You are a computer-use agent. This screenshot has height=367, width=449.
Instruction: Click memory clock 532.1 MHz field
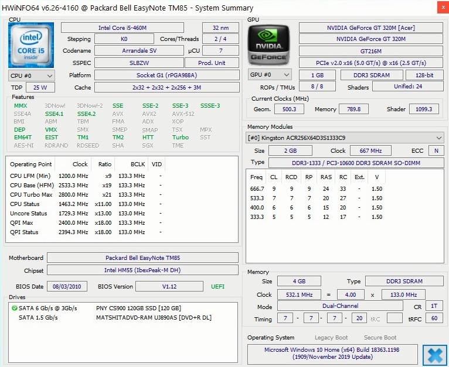coord(299,294)
